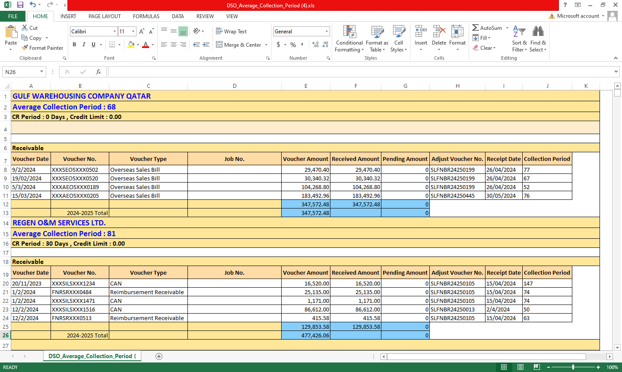Click into the formula bar input field
The image size is (622, 372).
click(359, 72)
